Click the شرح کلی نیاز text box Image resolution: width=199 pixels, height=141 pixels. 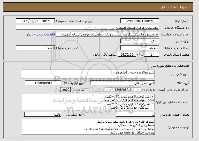[x=88, y=74]
